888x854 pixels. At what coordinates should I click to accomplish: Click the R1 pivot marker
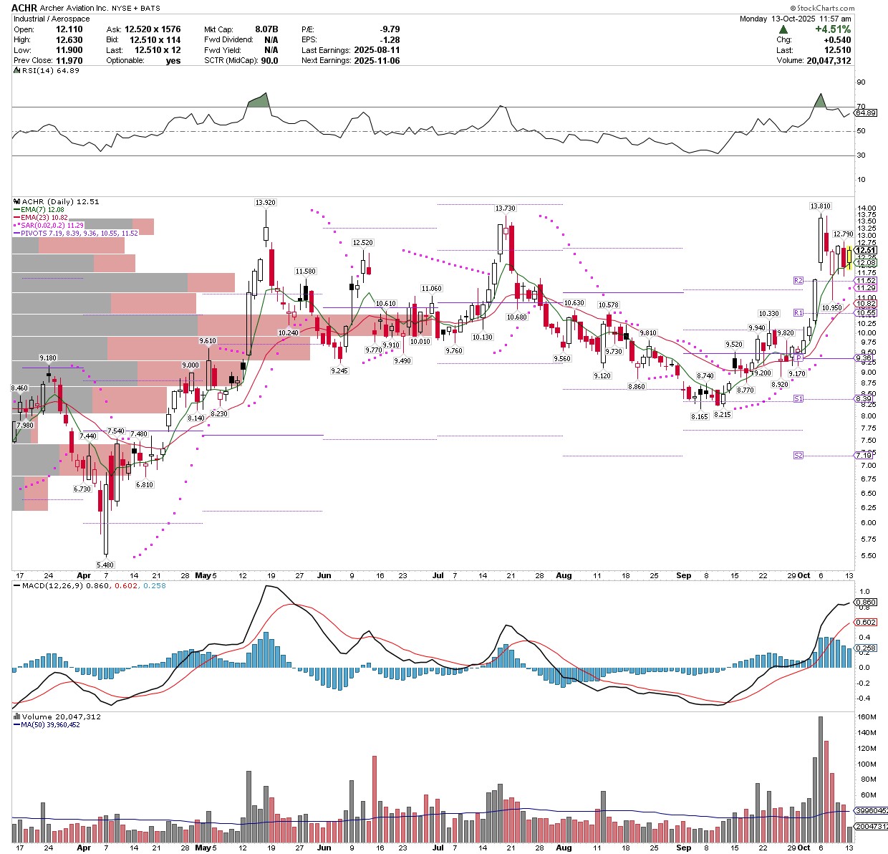pos(798,313)
